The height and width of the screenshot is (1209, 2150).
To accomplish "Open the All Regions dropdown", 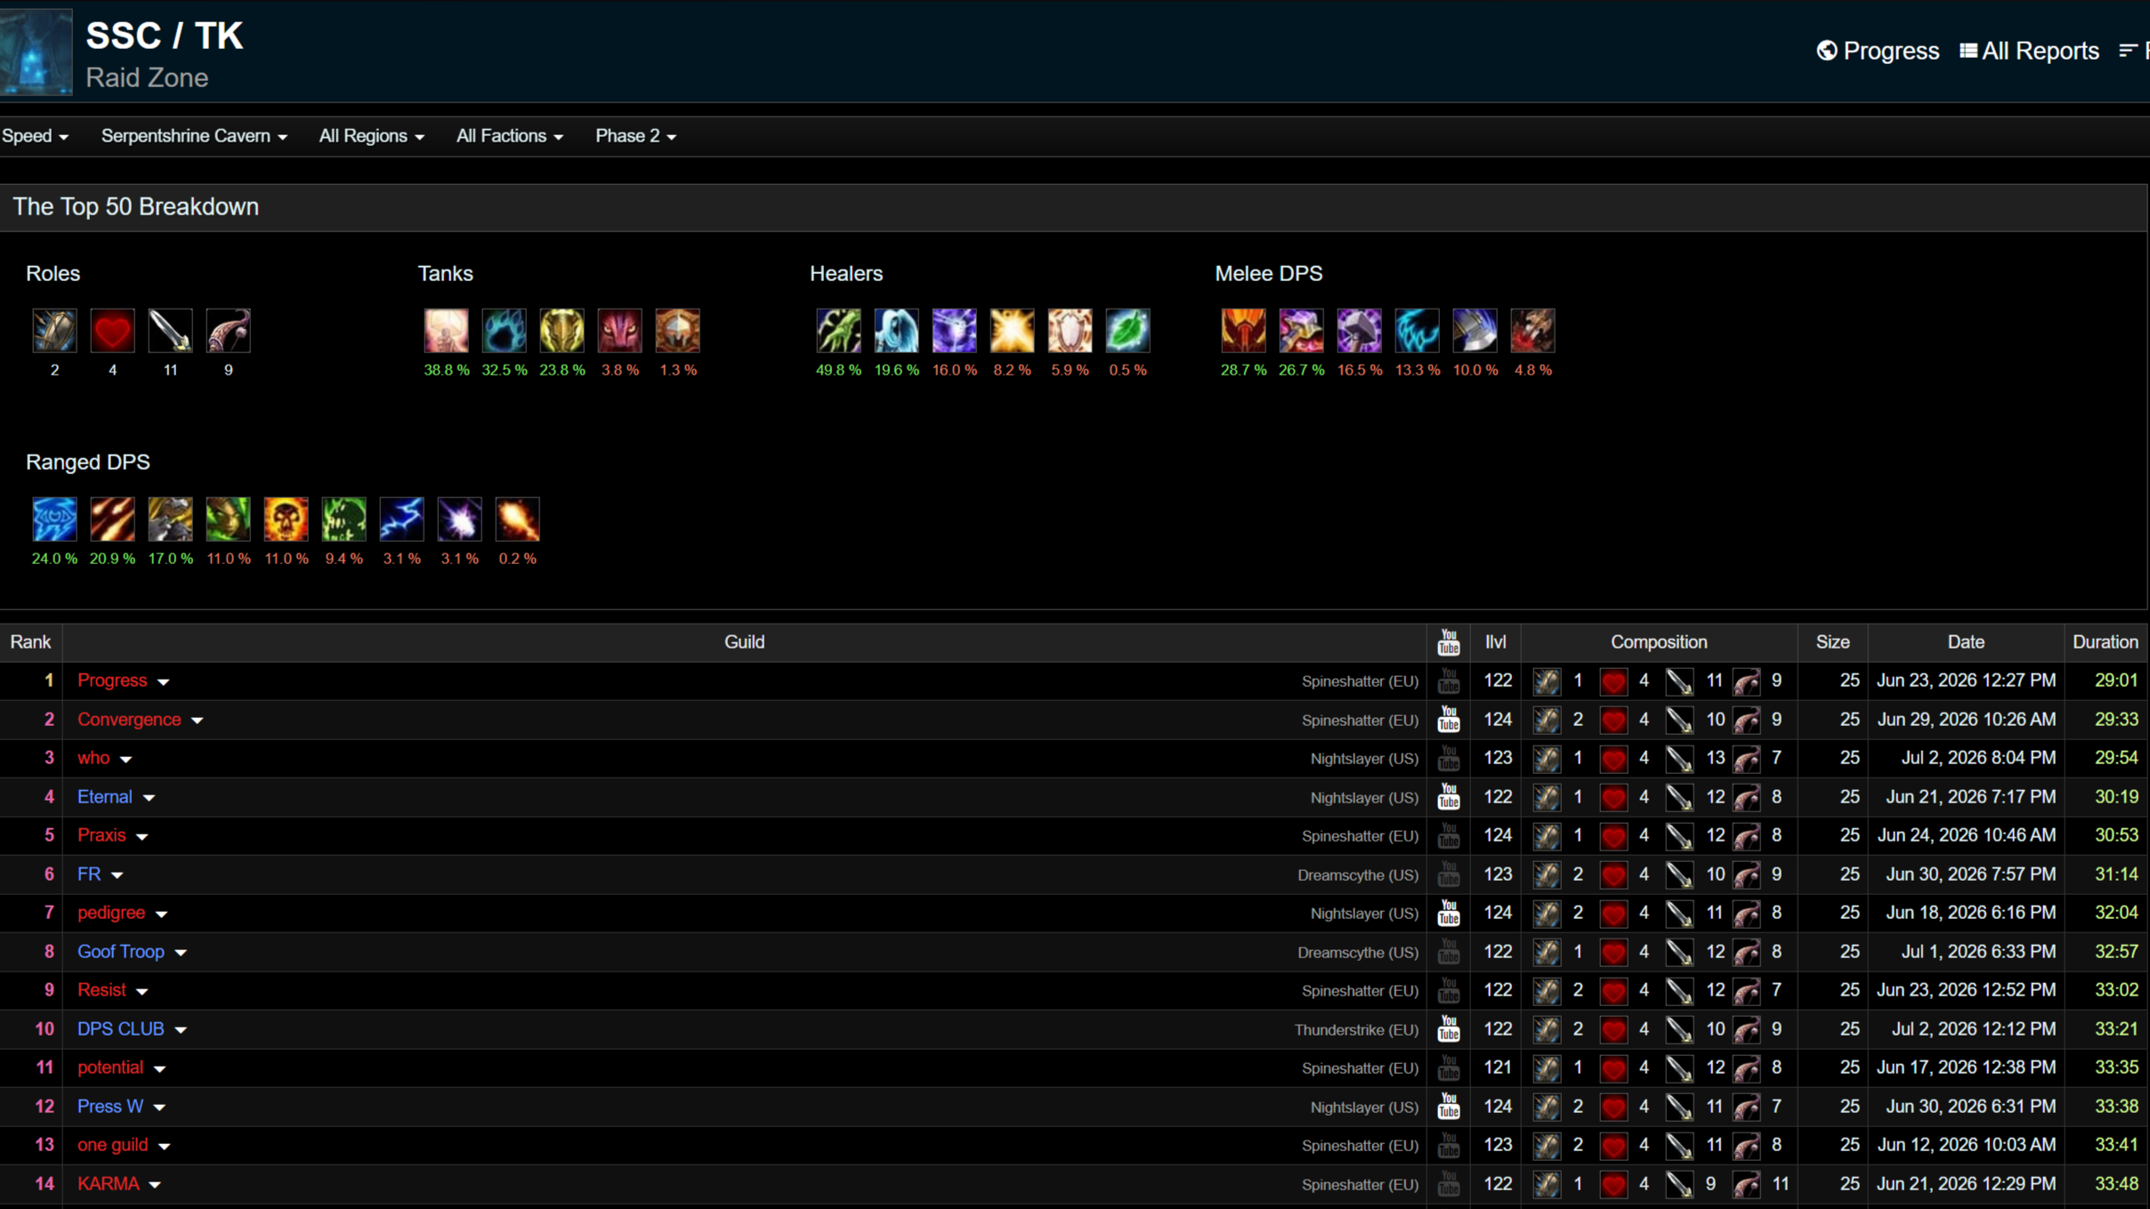I will click(x=371, y=136).
